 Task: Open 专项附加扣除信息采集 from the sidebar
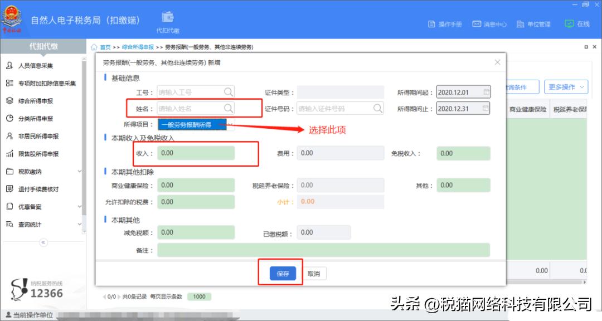tap(47, 82)
